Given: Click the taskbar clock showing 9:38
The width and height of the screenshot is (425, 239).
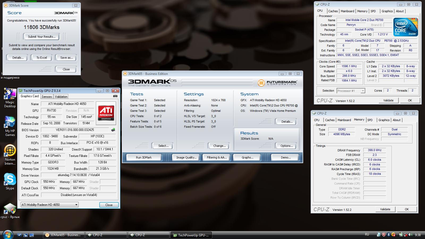Looking at the screenshot, I should (418, 235).
